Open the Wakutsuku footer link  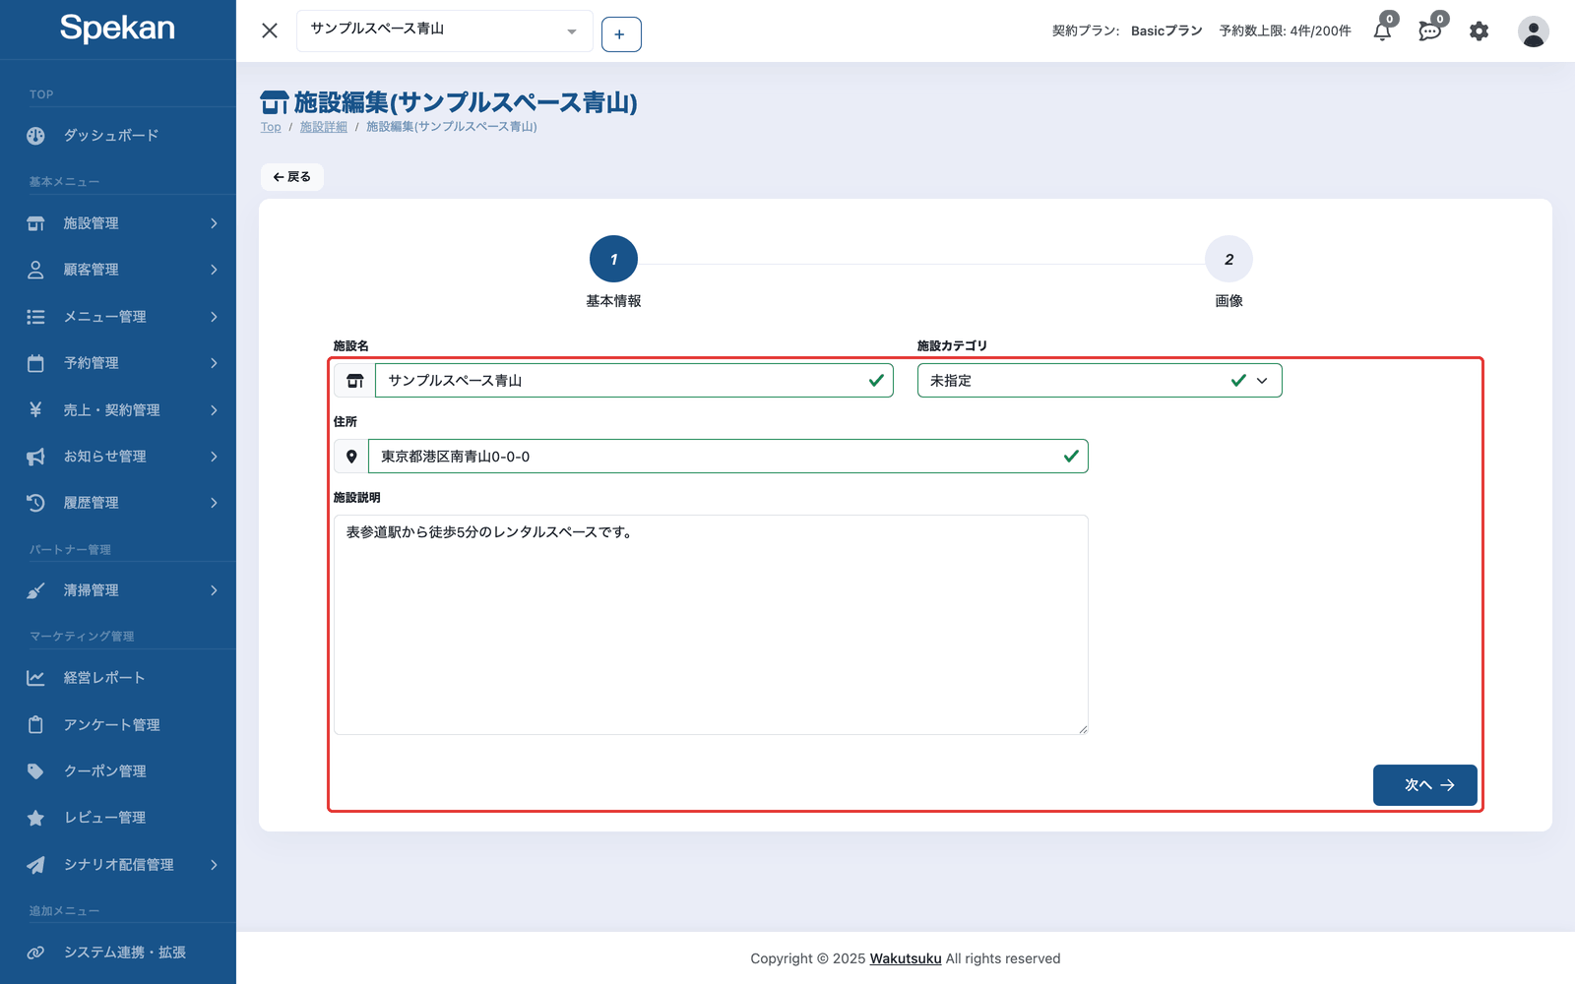pyautogui.click(x=906, y=958)
